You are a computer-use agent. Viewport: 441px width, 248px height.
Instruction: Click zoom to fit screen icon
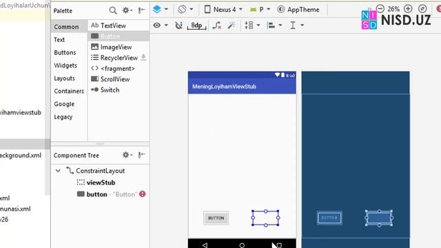point(422,9)
